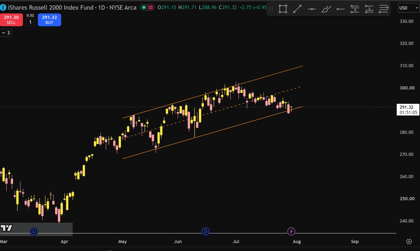
Task: Click the 300.00 price axis label
Action: tap(407, 88)
